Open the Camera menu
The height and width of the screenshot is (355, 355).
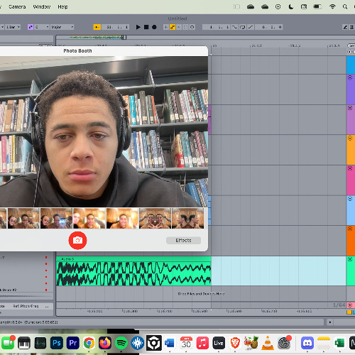[x=17, y=7]
